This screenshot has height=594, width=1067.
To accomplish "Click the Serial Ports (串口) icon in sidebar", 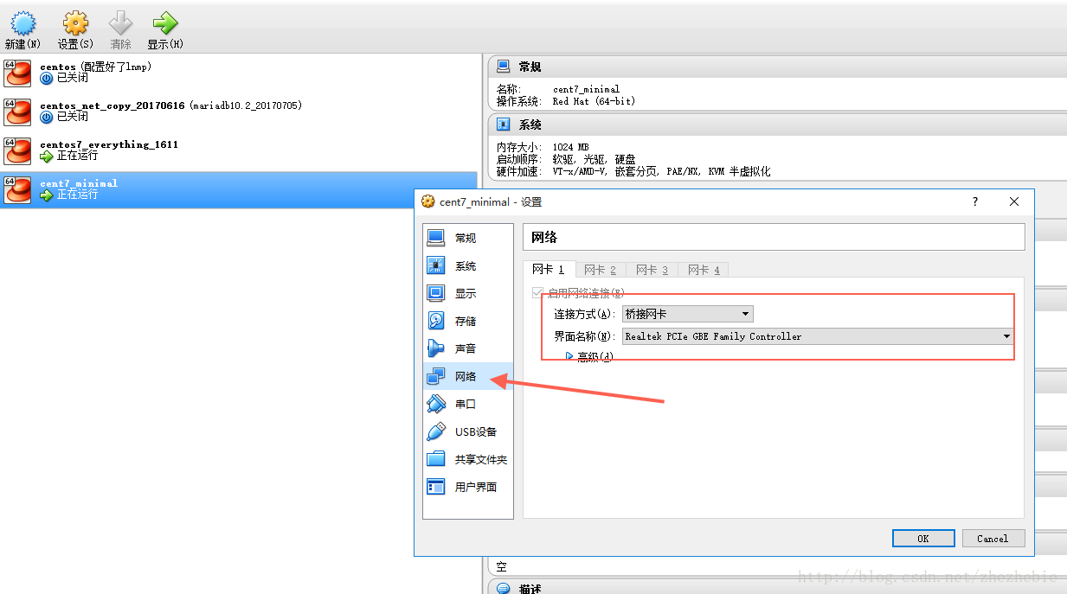I will pyautogui.click(x=436, y=404).
